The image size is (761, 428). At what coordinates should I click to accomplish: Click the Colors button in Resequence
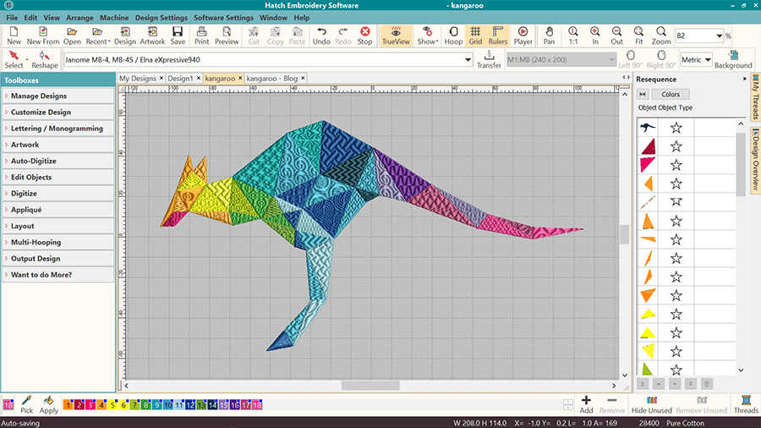coord(671,95)
